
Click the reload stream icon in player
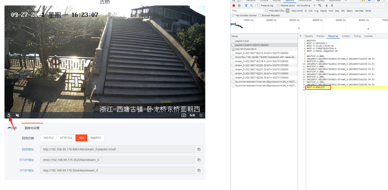[9, 115]
